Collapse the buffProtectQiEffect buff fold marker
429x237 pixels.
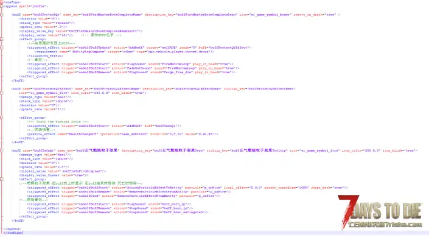(2, 93)
